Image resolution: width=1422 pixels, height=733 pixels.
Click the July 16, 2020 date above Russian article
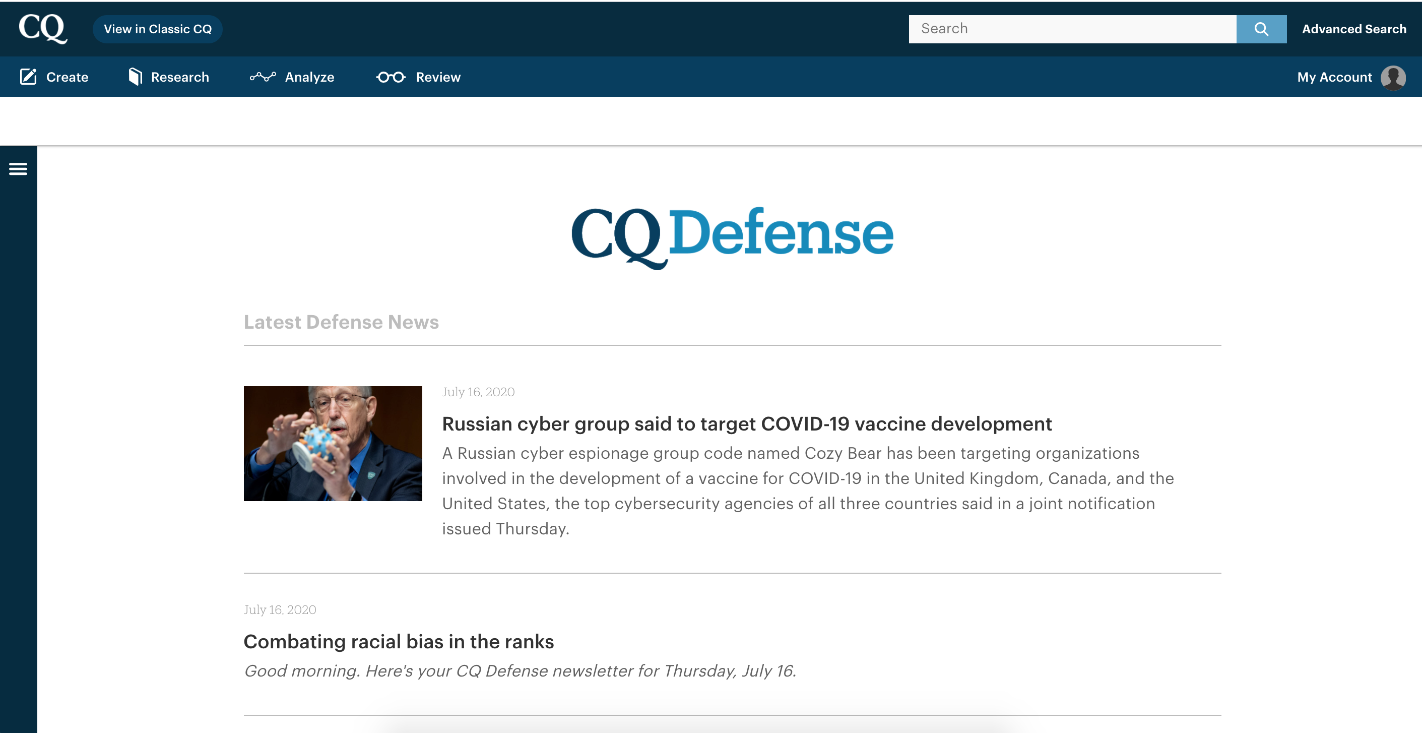[478, 392]
